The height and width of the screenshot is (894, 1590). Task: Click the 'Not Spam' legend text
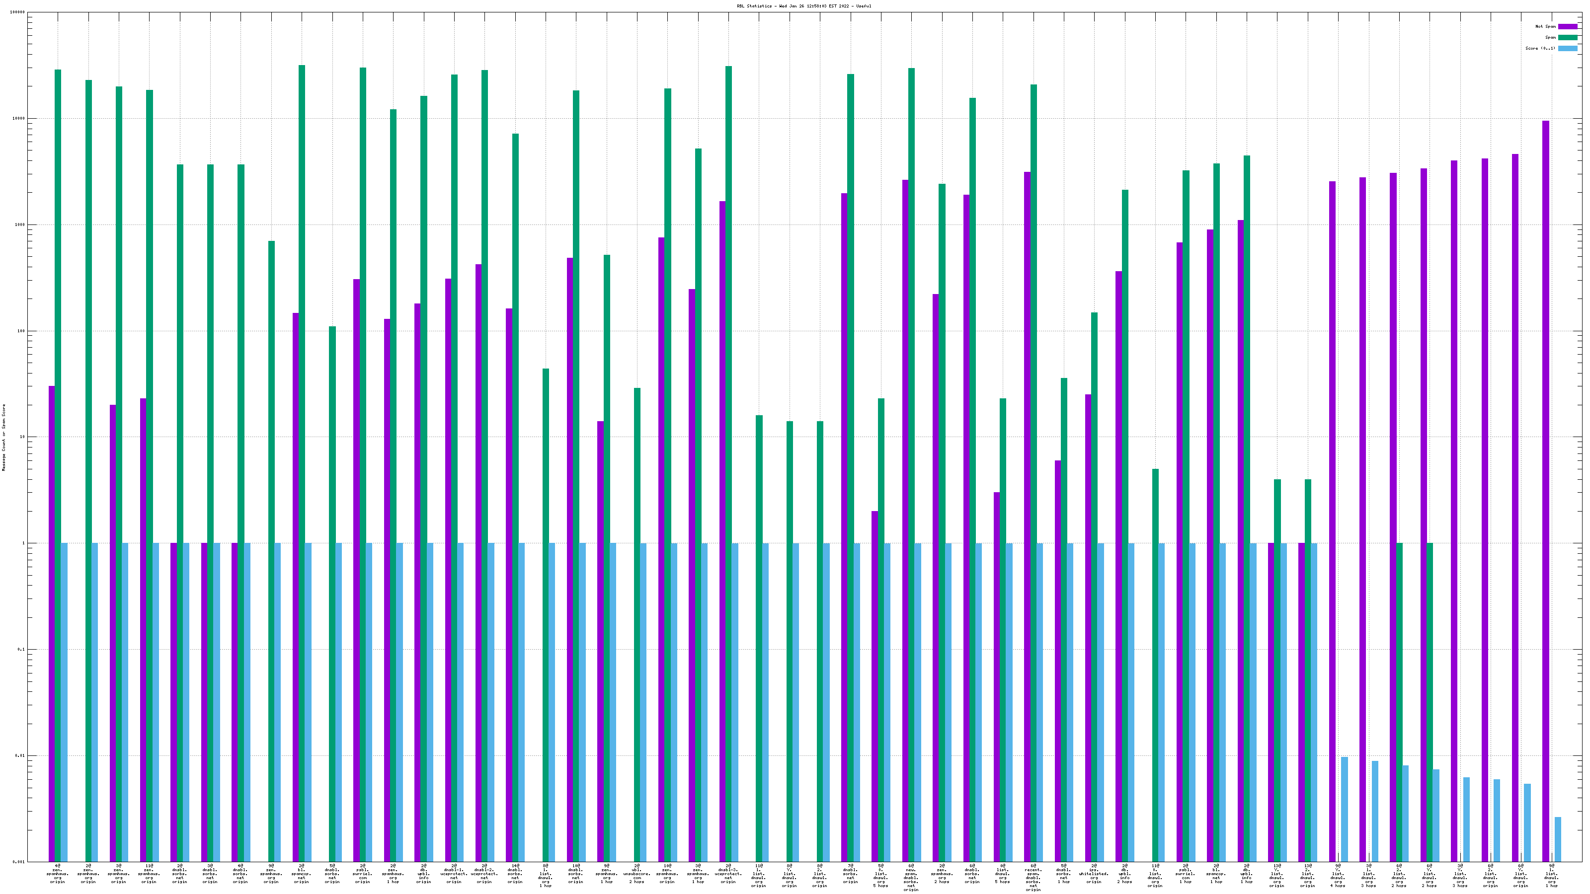(x=1546, y=26)
